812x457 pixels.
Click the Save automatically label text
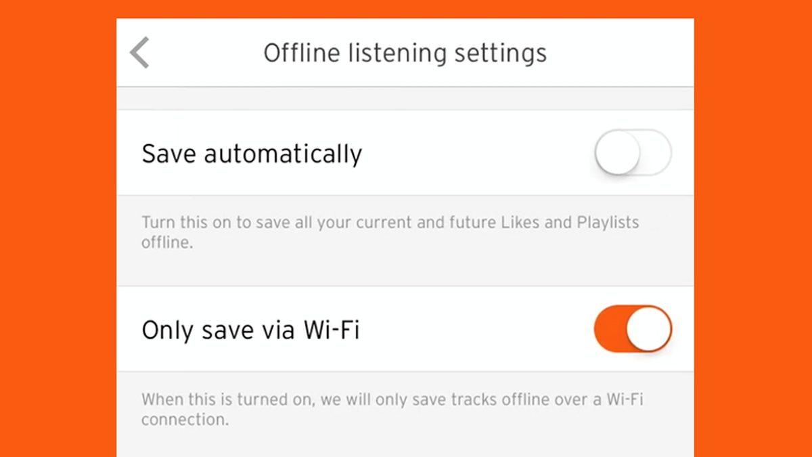tap(252, 152)
